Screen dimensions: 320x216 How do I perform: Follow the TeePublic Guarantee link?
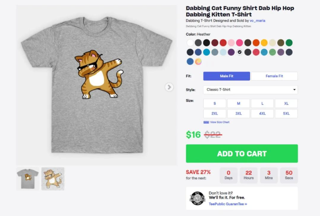[x=228, y=204]
